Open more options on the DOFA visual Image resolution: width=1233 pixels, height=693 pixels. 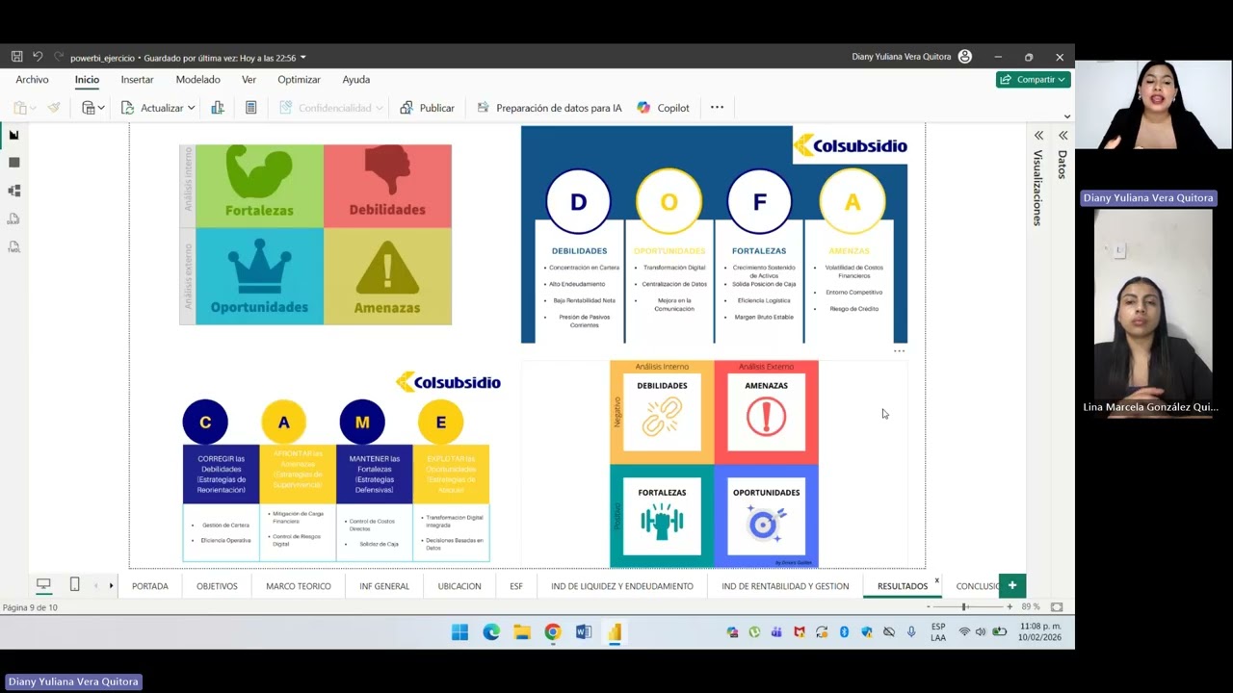coord(899,351)
